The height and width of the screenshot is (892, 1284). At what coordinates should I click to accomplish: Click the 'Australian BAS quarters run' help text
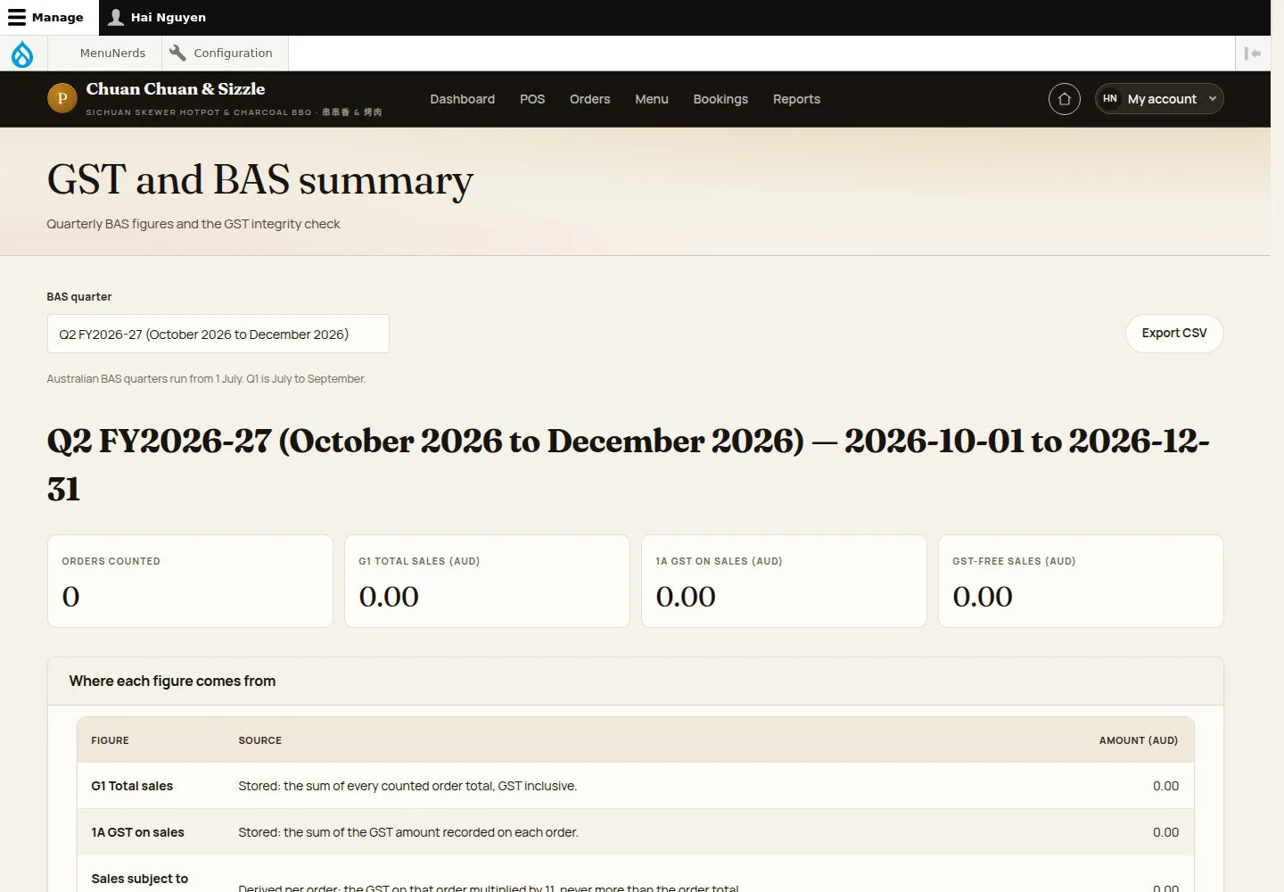(x=206, y=379)
